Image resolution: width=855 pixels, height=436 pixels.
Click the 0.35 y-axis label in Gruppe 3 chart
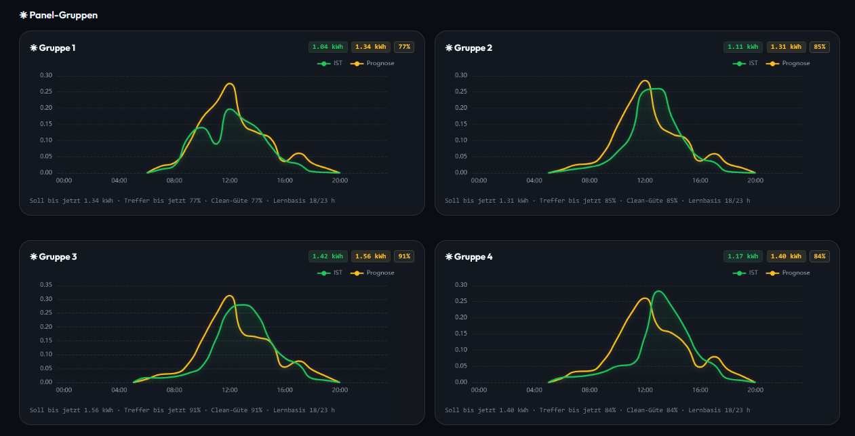[45, 285]
